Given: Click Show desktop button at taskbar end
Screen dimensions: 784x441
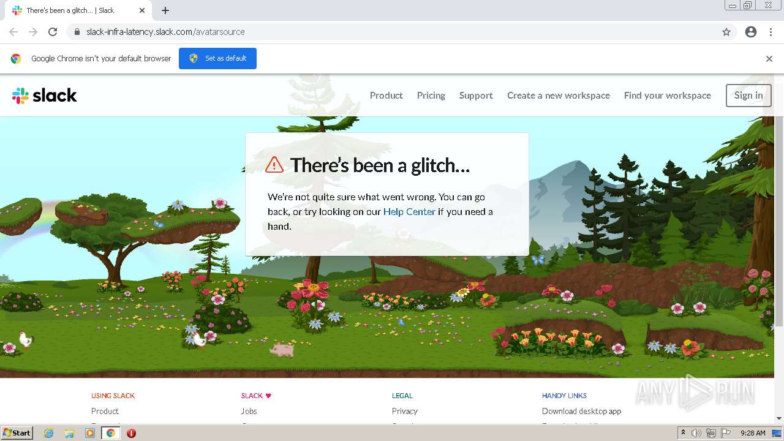Looking at the screenshot, I should pyautogui.click(x=777, y=433).
